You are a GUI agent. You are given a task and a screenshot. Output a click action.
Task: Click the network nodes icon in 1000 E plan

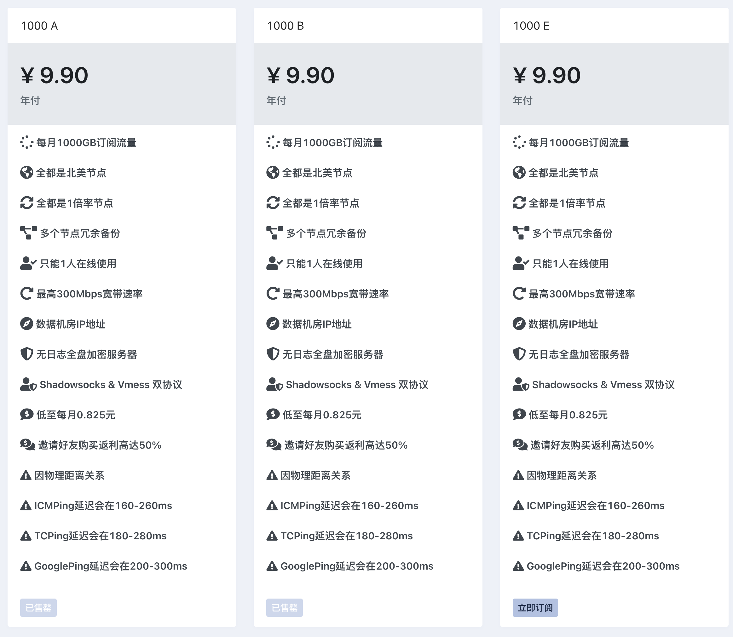(521, 233)
